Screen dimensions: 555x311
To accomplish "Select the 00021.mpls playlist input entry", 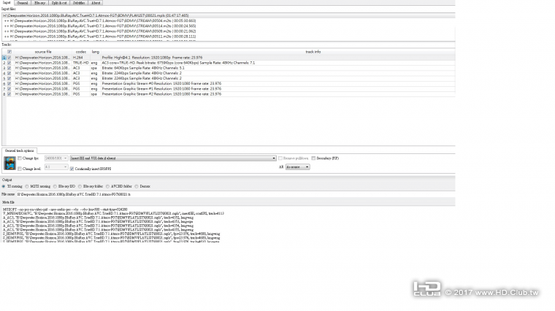I will tap(229, 15).
